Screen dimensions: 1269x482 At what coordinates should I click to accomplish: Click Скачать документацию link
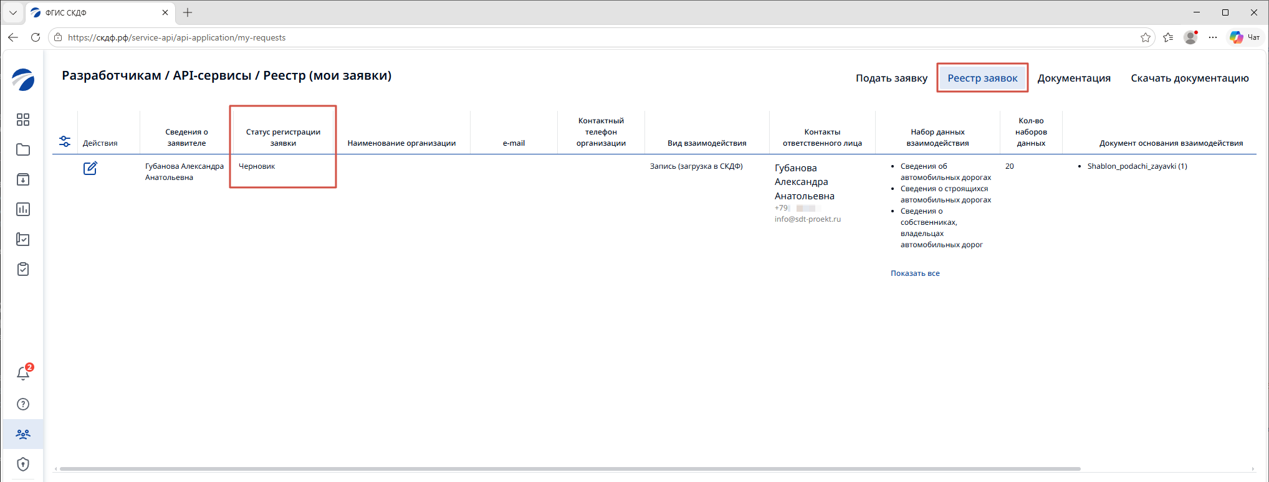point(1190,78)
